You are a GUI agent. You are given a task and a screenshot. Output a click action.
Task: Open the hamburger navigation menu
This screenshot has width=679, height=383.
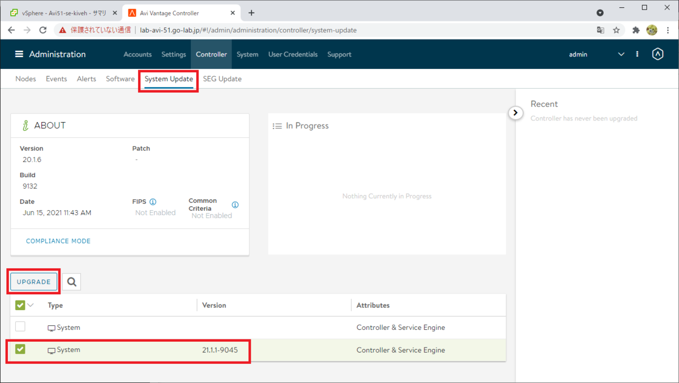click(19, 54)
